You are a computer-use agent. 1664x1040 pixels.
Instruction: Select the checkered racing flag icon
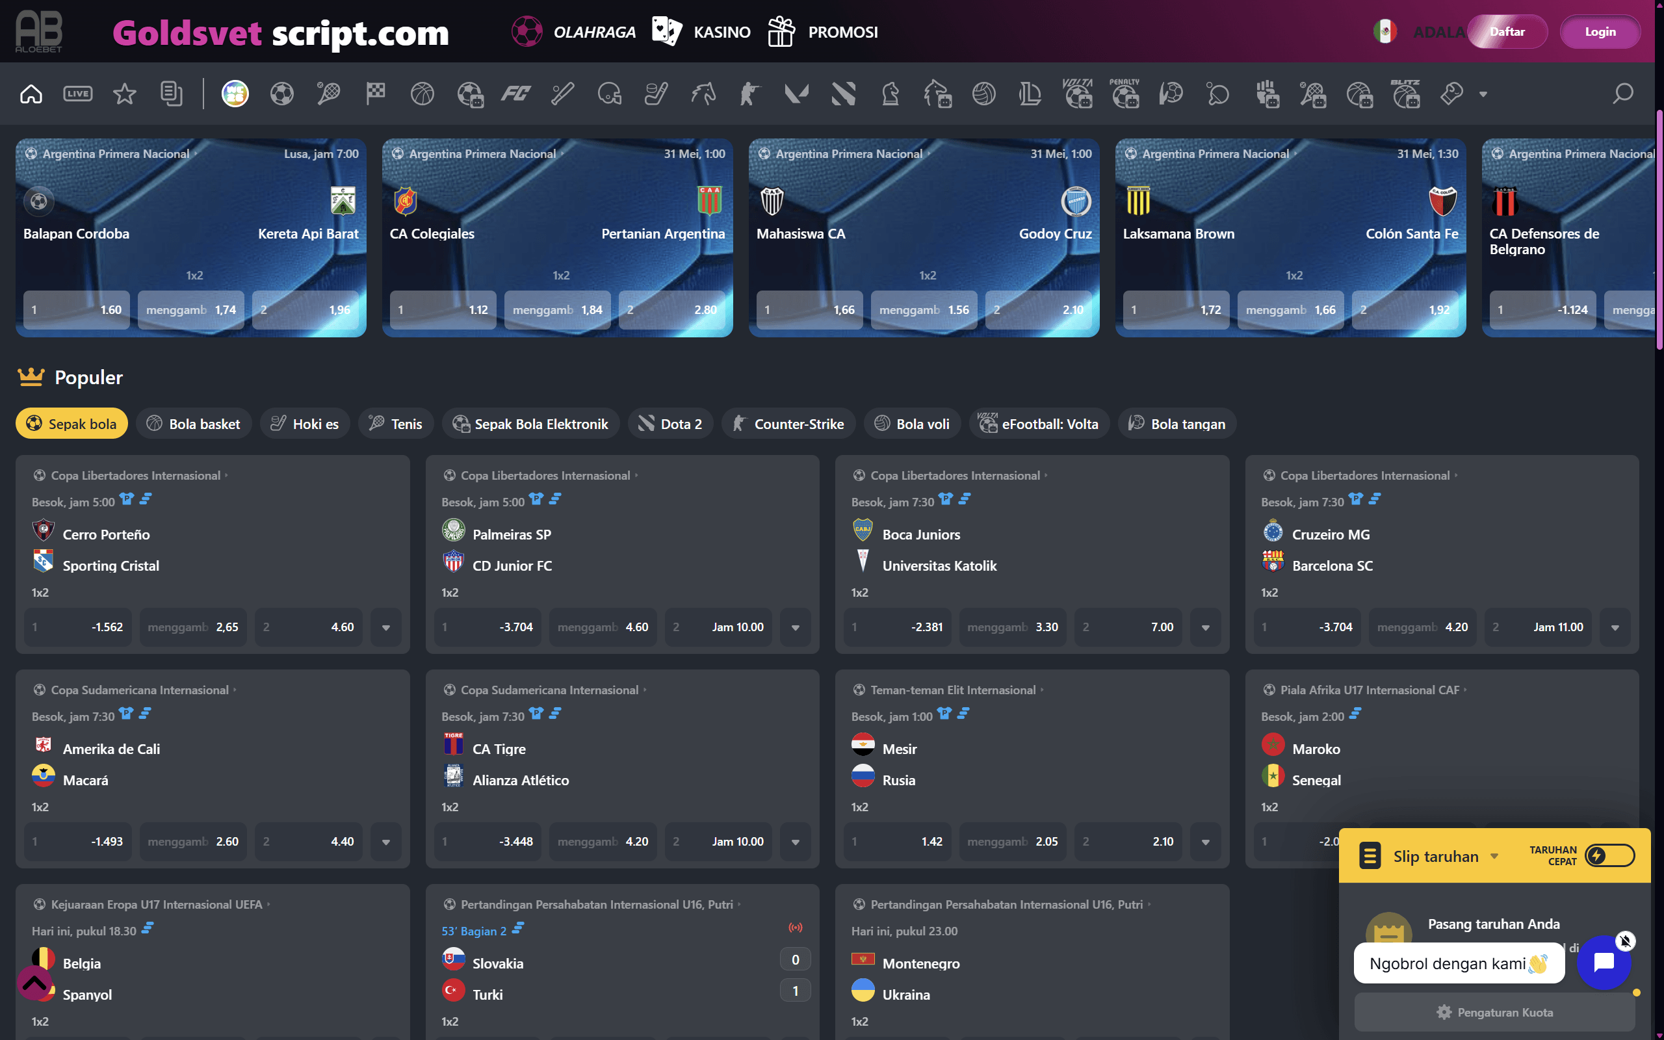pyautogui.click(x=376, y=94)
